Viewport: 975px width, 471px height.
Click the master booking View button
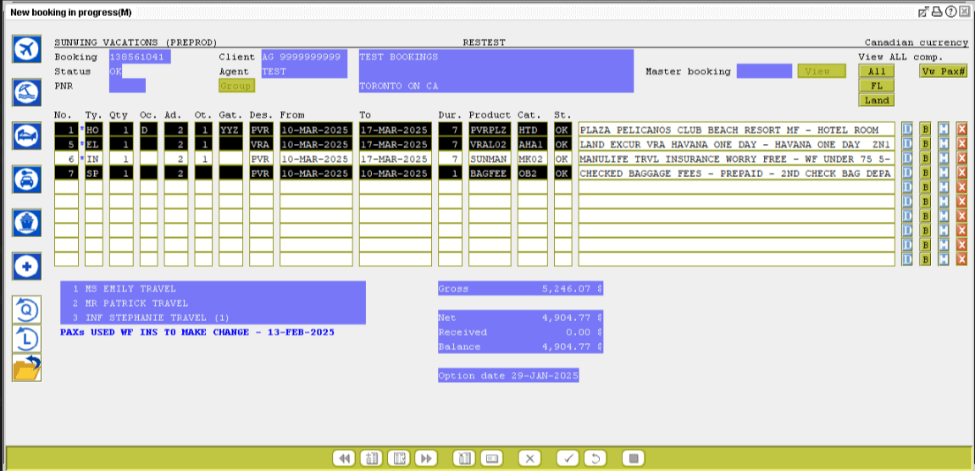coord(822,71)
